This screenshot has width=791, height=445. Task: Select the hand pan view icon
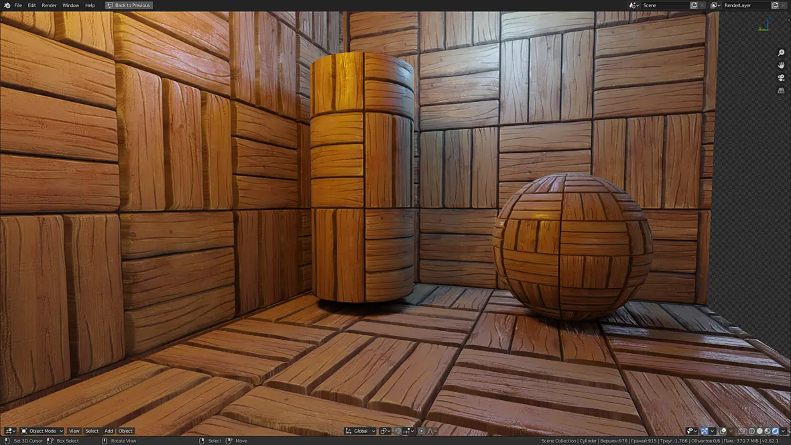[781, 66]
